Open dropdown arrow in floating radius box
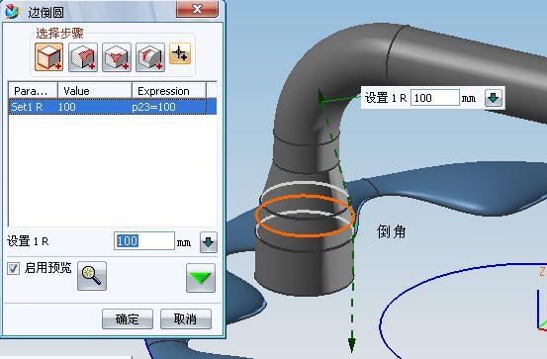Screen dimensions: 547x359 494,98
